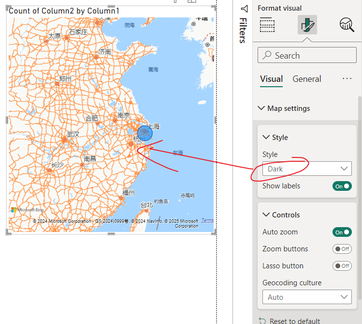Click the Reset to default icon
Viewport: 362px width, 324px height.
[x=262, y=321]
